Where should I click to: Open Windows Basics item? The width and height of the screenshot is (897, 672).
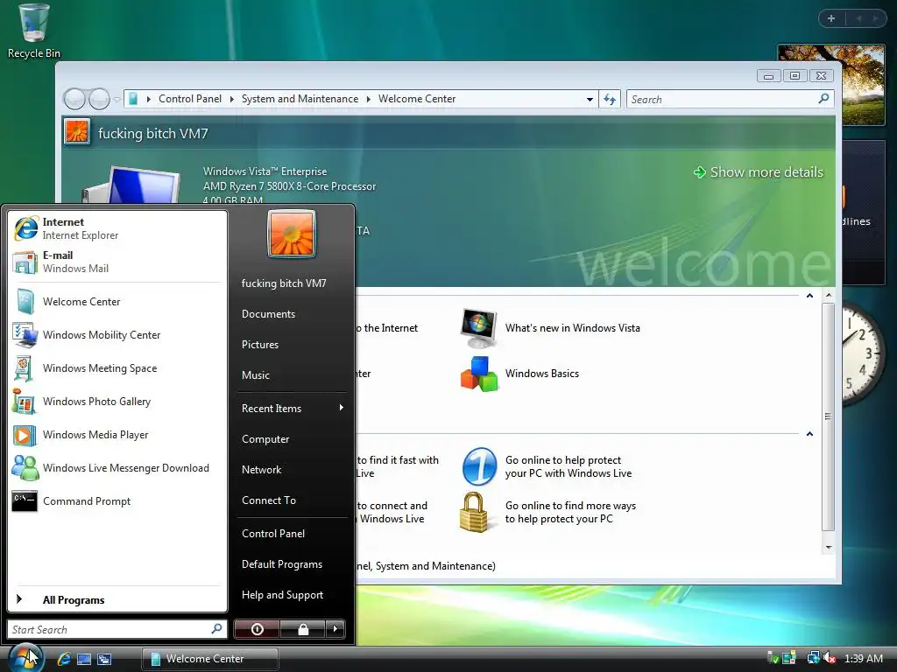520,374
